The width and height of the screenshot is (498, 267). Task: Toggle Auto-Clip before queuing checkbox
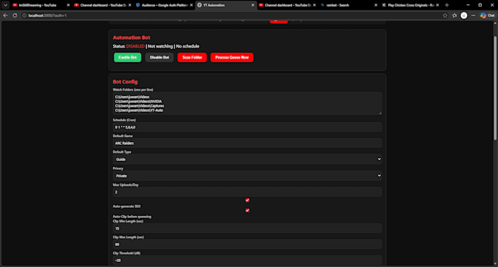click(x=247, y=210)
